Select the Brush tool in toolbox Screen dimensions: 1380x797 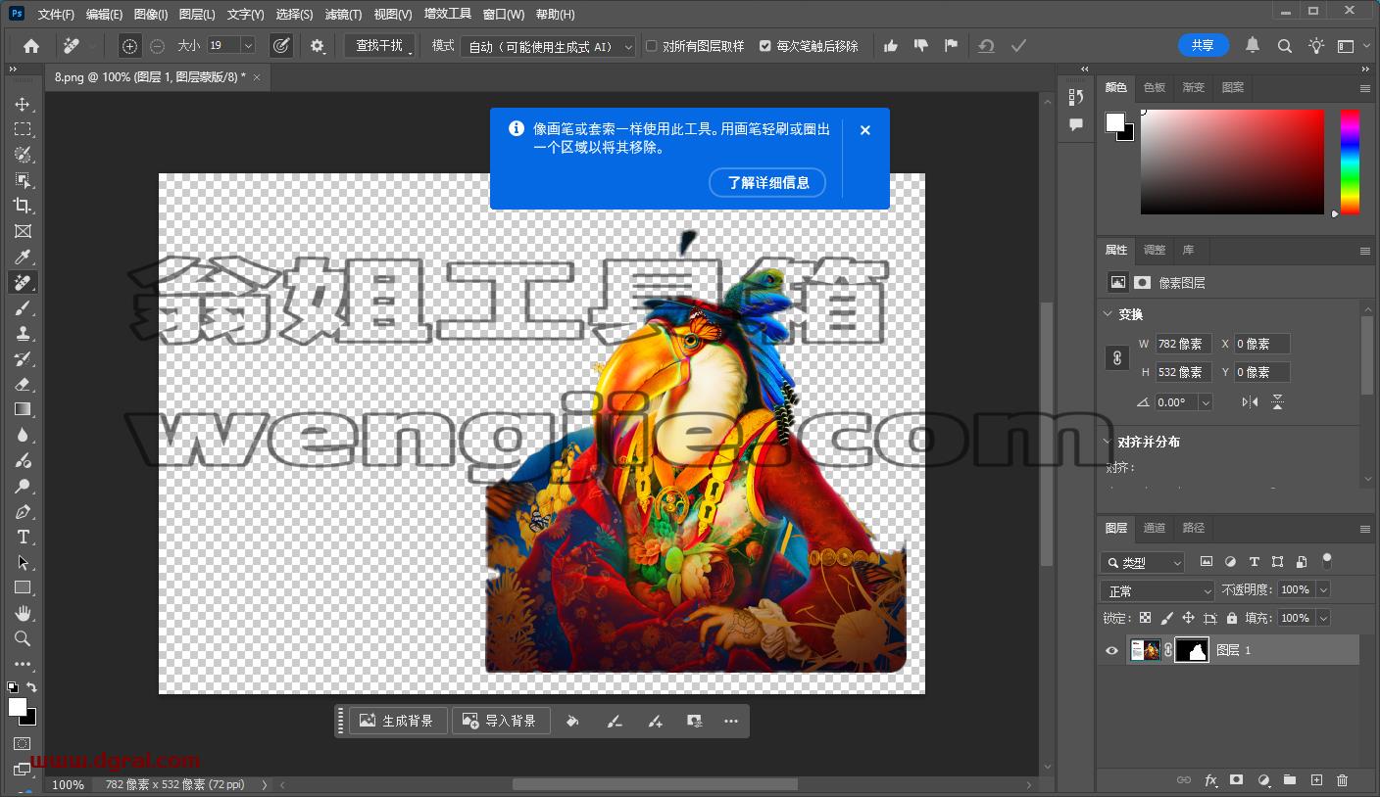22,307
